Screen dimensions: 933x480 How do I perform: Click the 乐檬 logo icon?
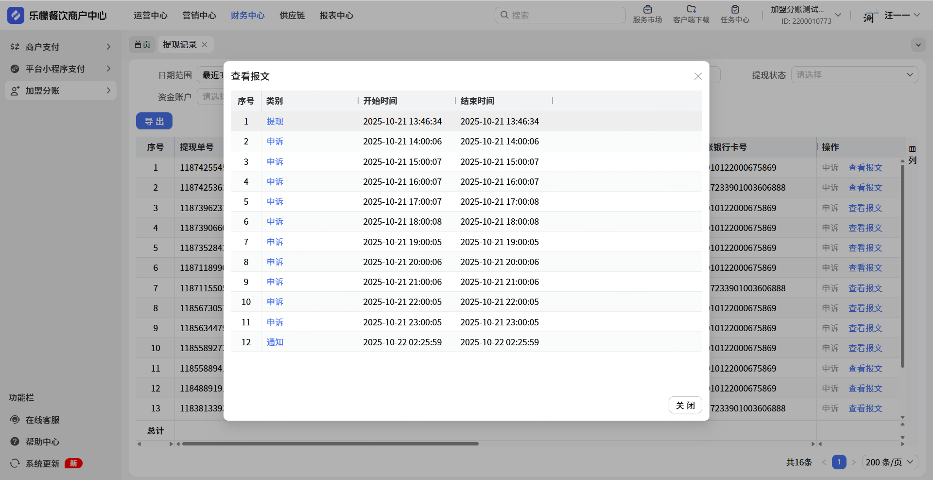16,16
